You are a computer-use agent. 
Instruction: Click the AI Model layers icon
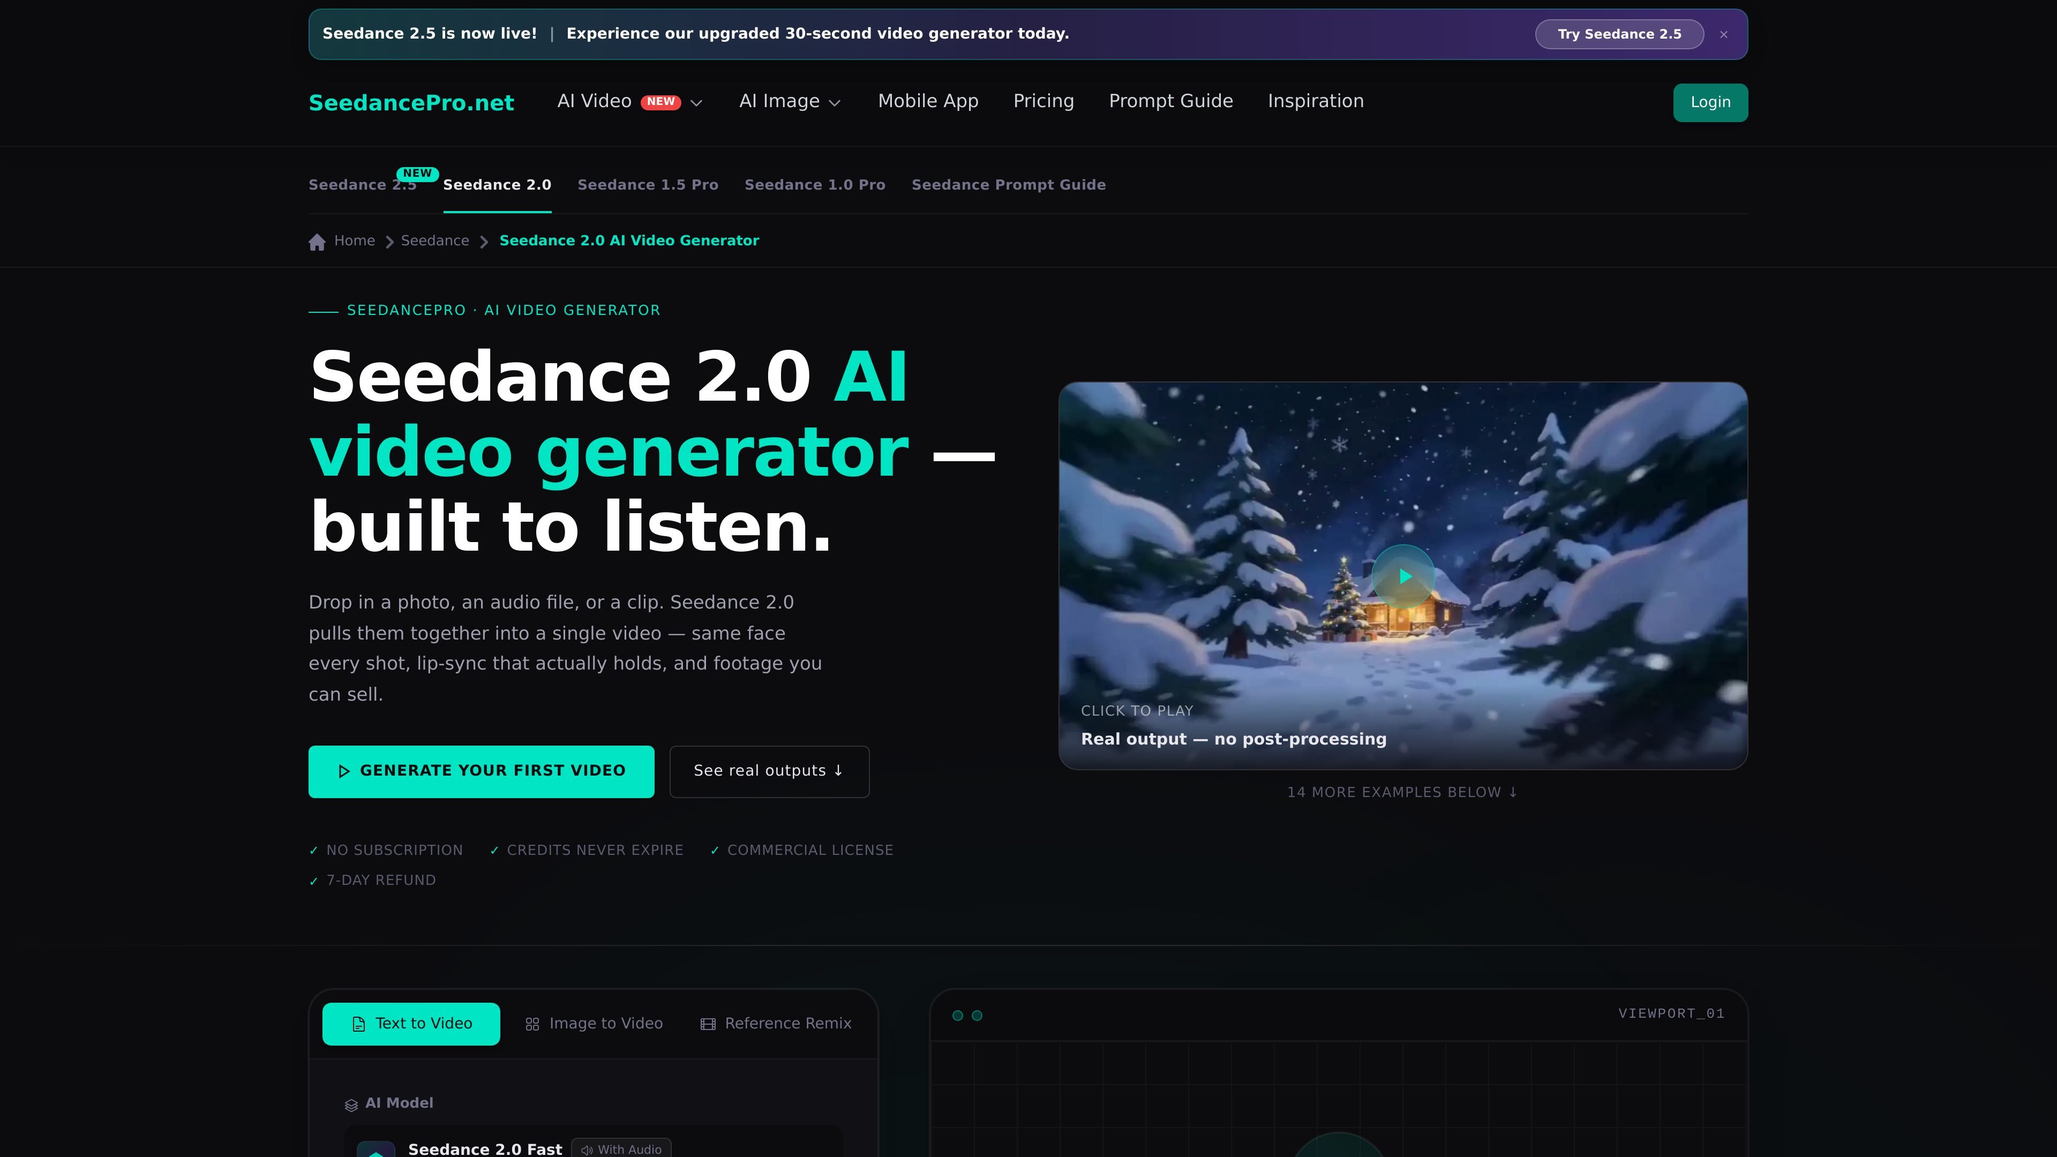pyautogui.click(x=350, y=1105)
